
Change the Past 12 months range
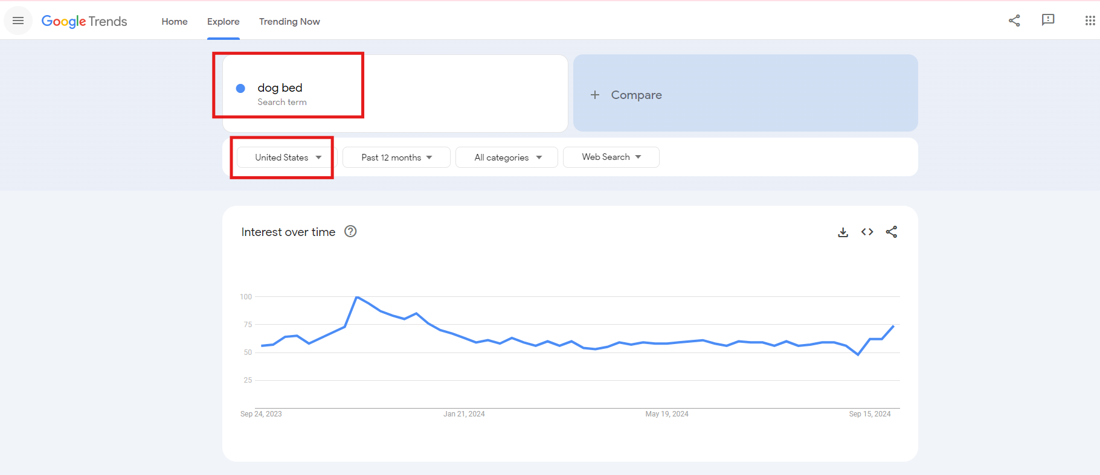(x=396, y=157)
